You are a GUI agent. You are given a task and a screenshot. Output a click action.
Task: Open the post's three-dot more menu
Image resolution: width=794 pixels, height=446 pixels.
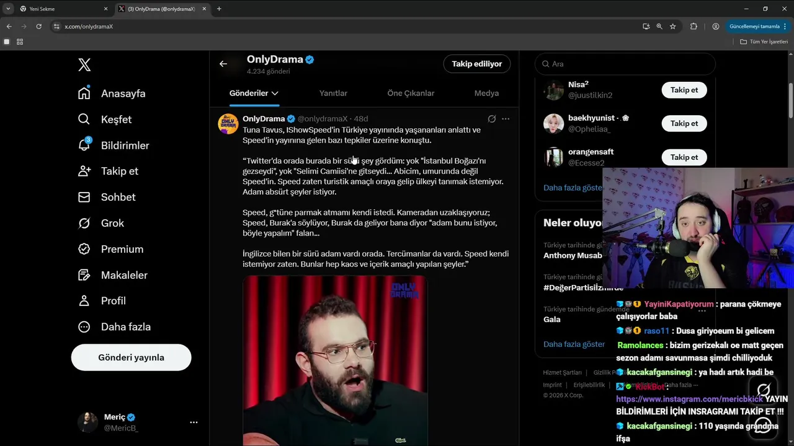click(506, 118)
